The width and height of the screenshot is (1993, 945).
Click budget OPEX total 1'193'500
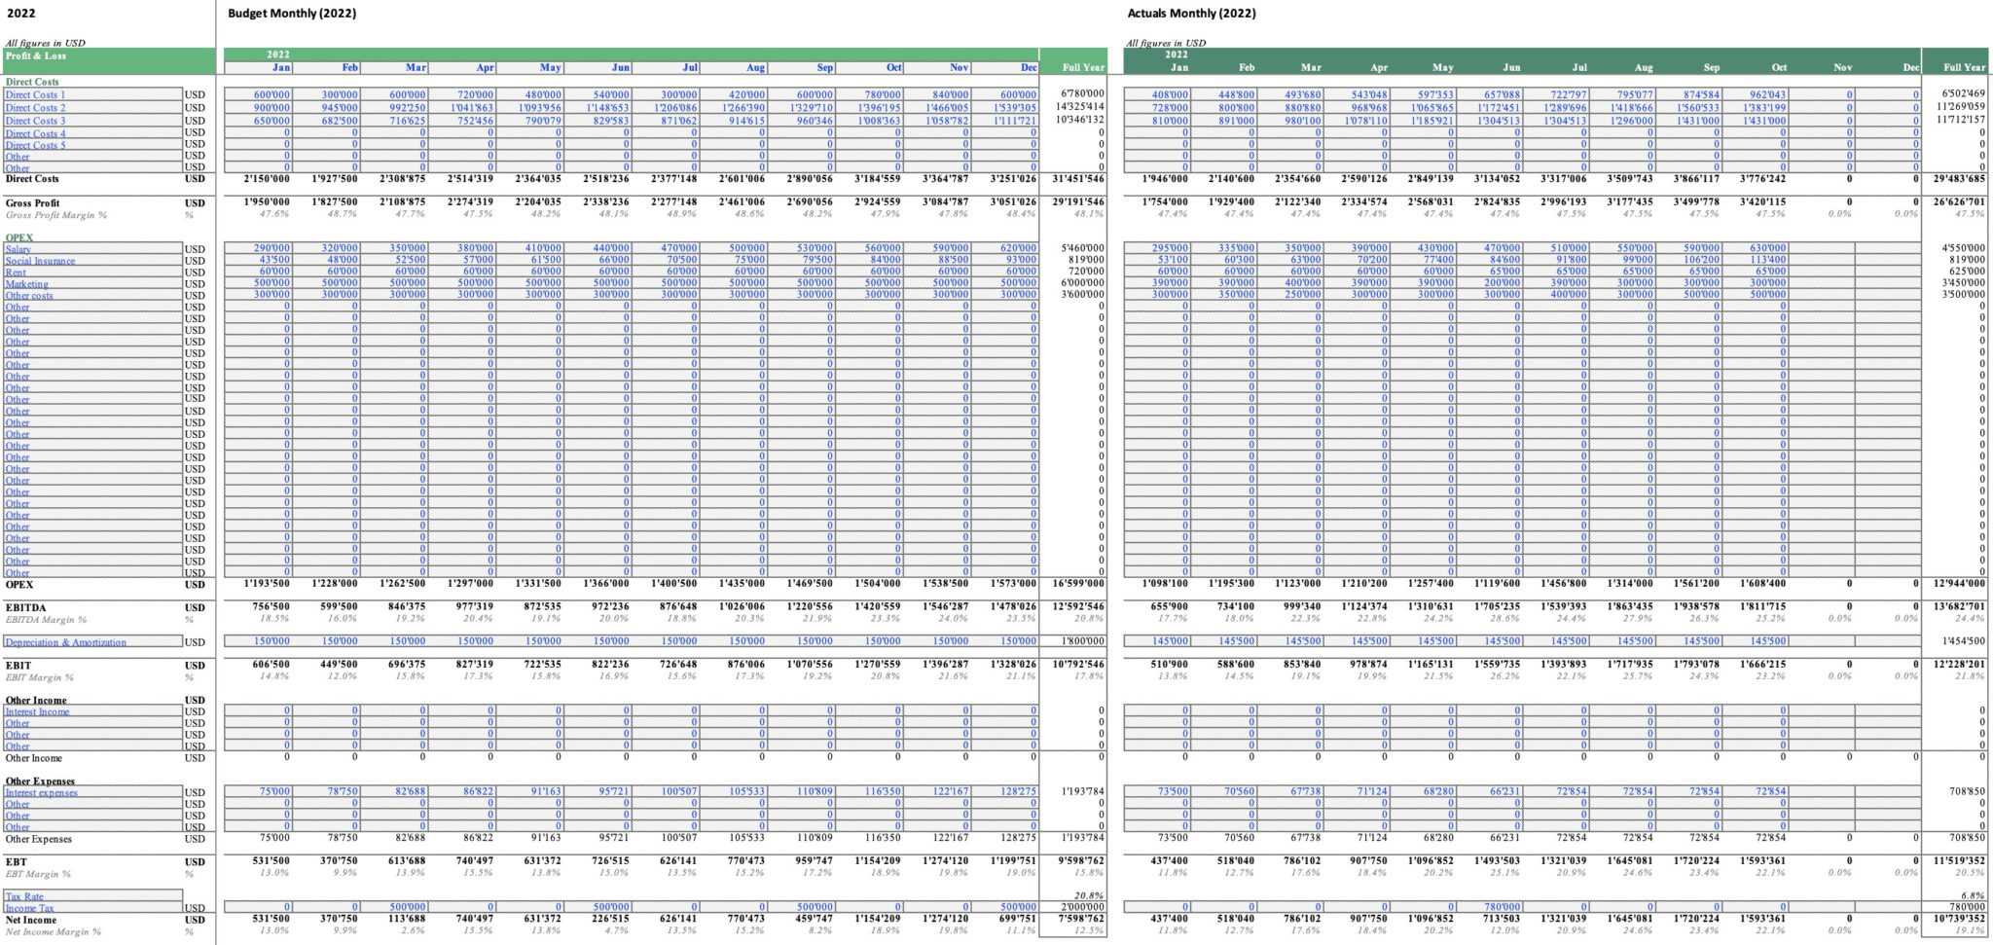coord(267,584)
